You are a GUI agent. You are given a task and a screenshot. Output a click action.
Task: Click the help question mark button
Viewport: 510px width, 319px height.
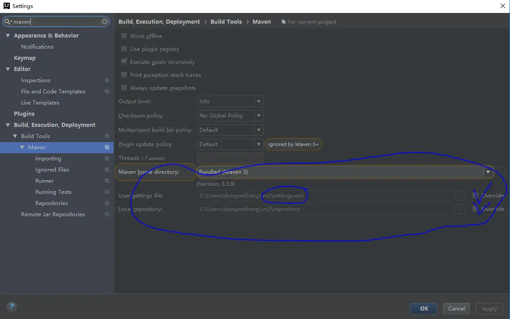12,306
